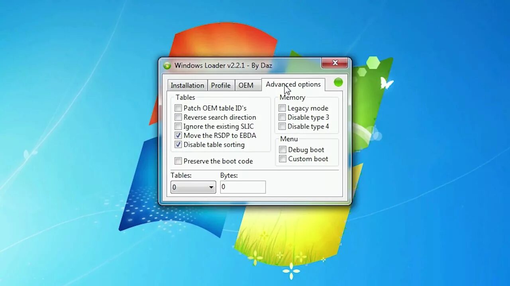Close the Windows Loader window
Image resolution: width=510 pixels, height=286 pixels.
pos(335,63)
